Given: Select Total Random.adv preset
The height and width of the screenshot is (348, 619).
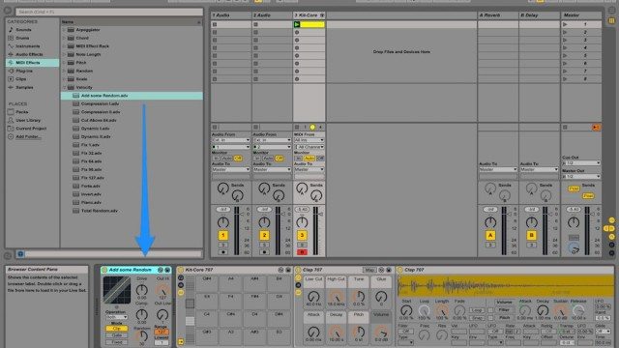Looking at the screenshot, I should click(100, 211).
